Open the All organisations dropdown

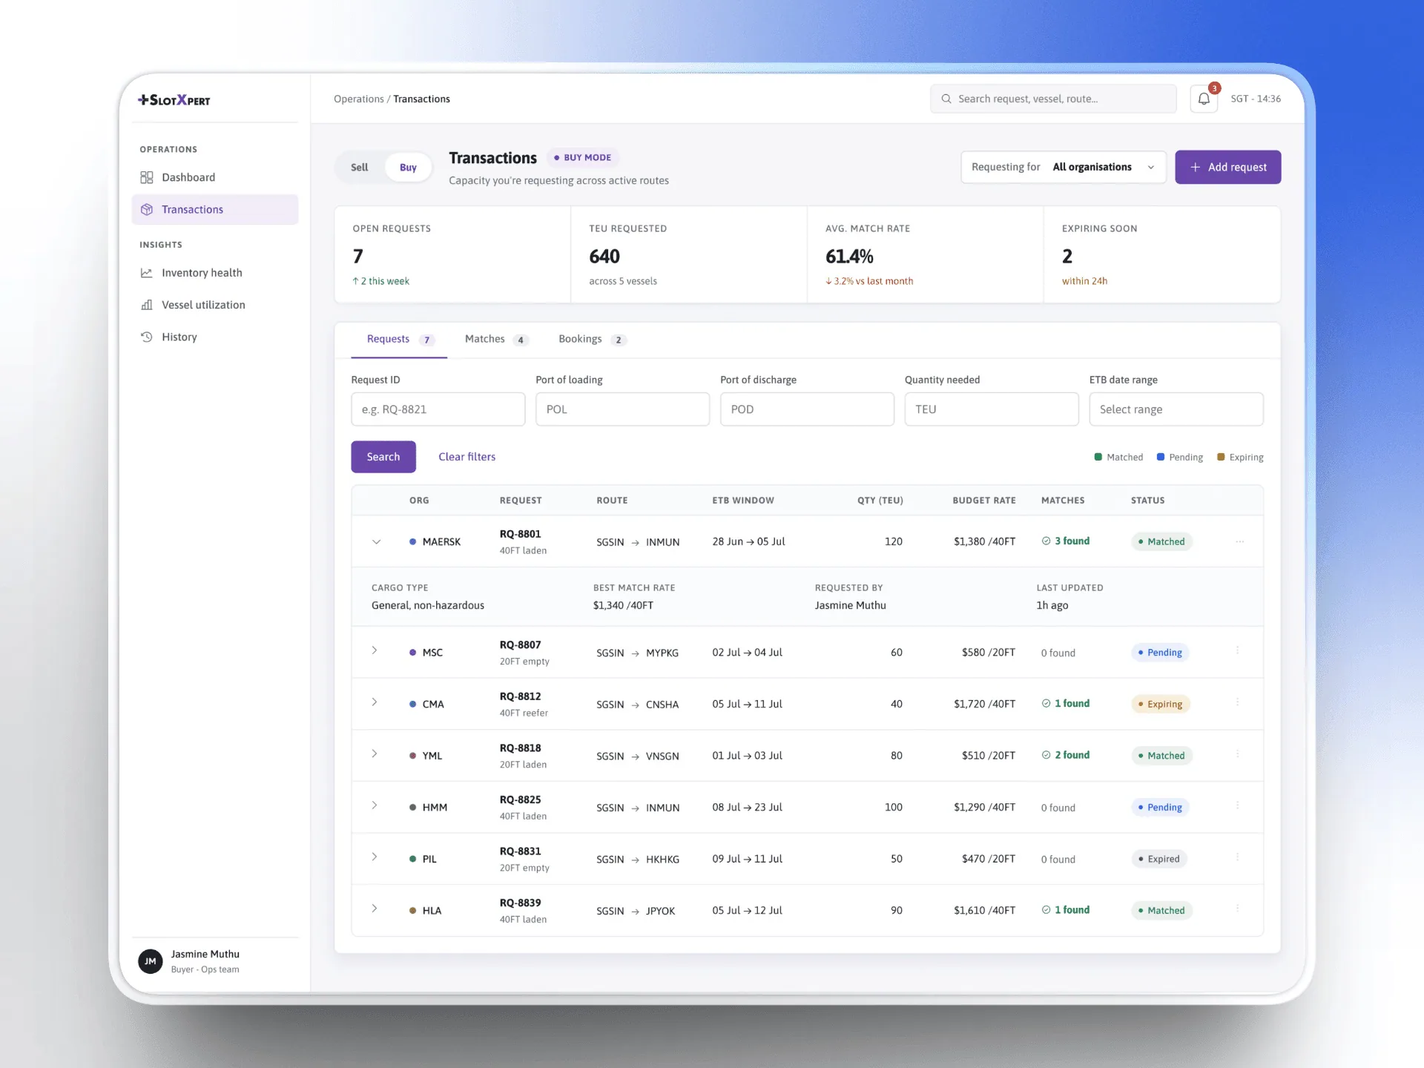coord(1064,167)
